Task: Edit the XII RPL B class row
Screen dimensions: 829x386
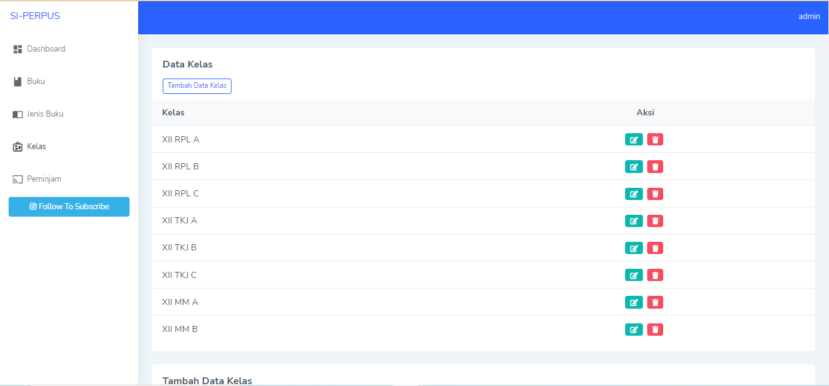Action: [634, 167]
